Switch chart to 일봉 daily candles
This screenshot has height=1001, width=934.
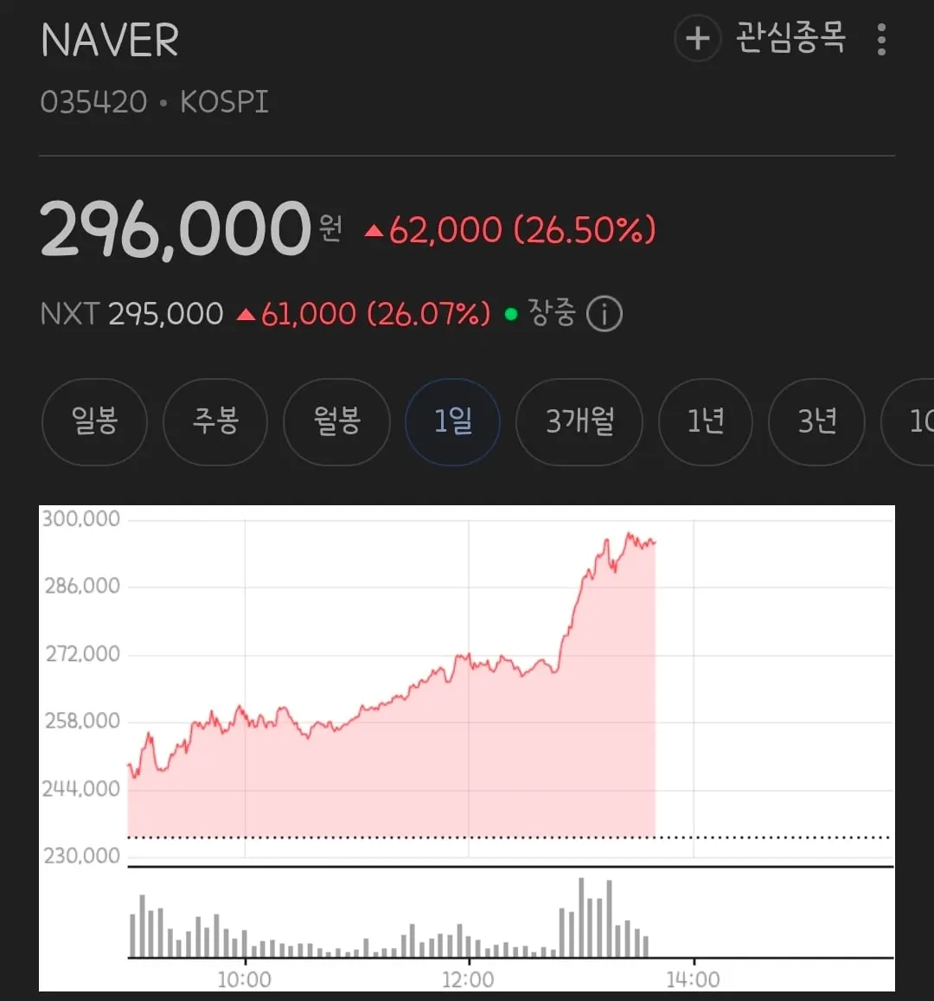(94, 421)
